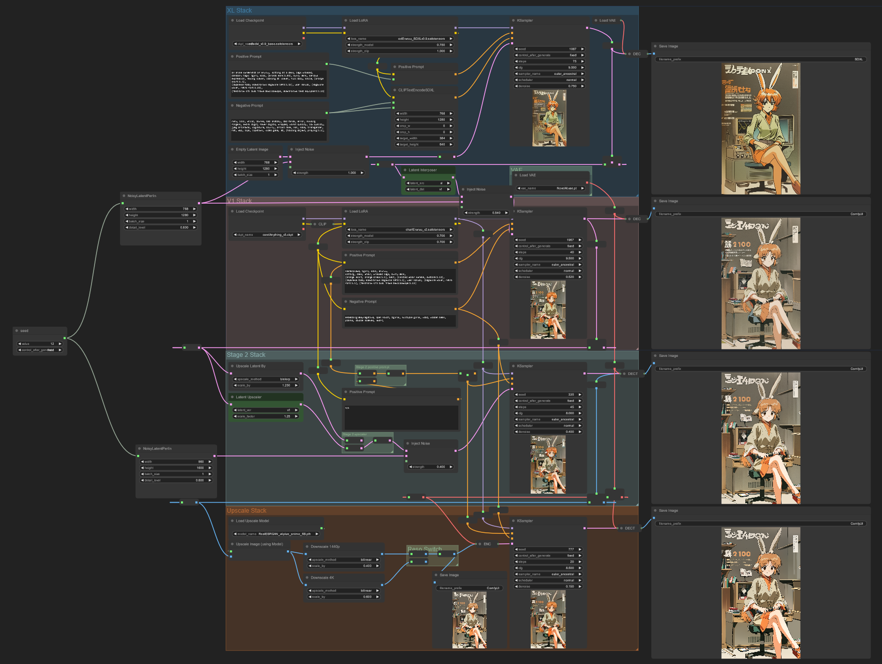
Task: Open the ckpt_name selector in Load Checkpoint
Action: (x=266, y=44)
